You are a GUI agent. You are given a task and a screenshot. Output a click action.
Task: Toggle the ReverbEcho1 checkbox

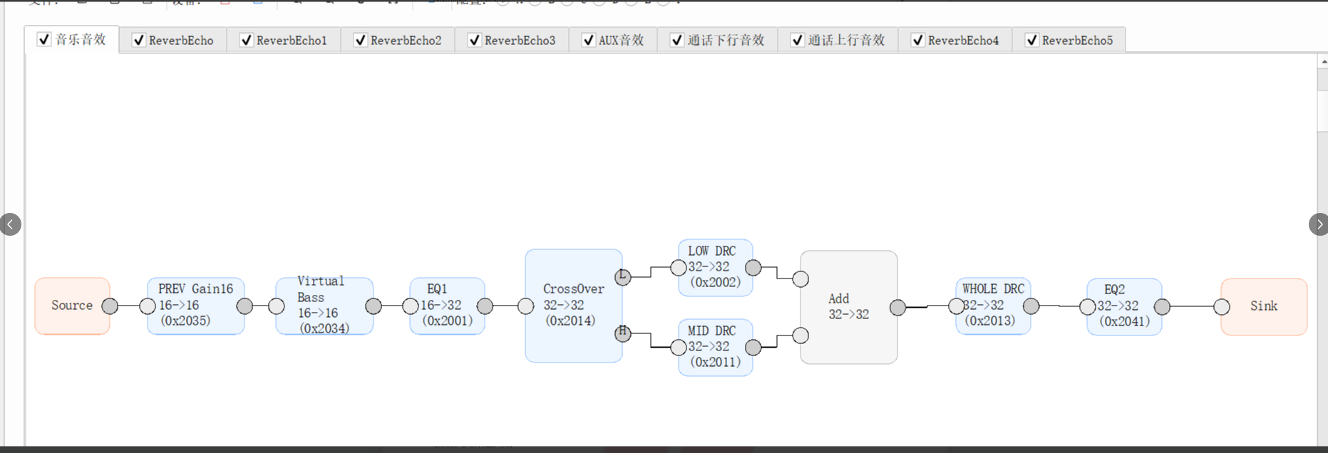247,40
